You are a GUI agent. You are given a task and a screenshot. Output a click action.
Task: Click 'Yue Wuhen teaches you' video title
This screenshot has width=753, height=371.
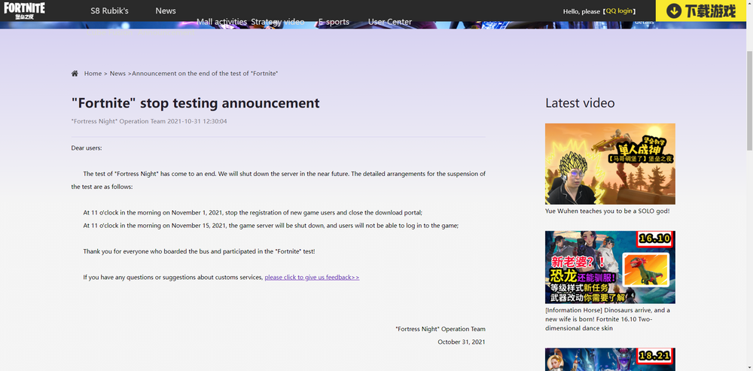pos(607,211)
